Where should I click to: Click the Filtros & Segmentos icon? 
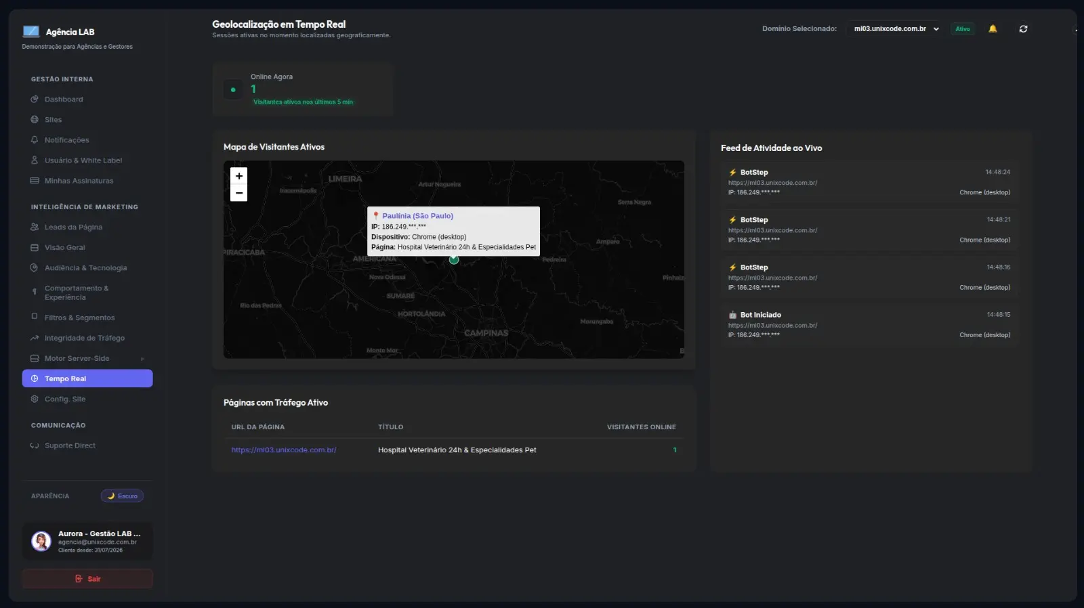coord(35,317)
